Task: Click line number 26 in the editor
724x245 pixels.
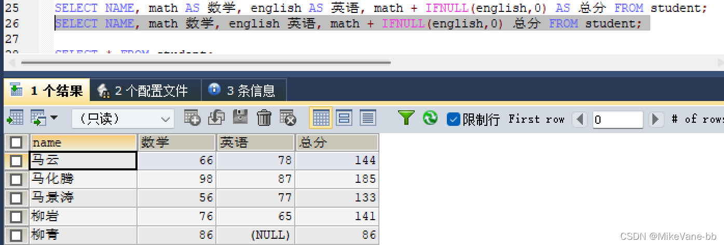Action: coord(11,24)
